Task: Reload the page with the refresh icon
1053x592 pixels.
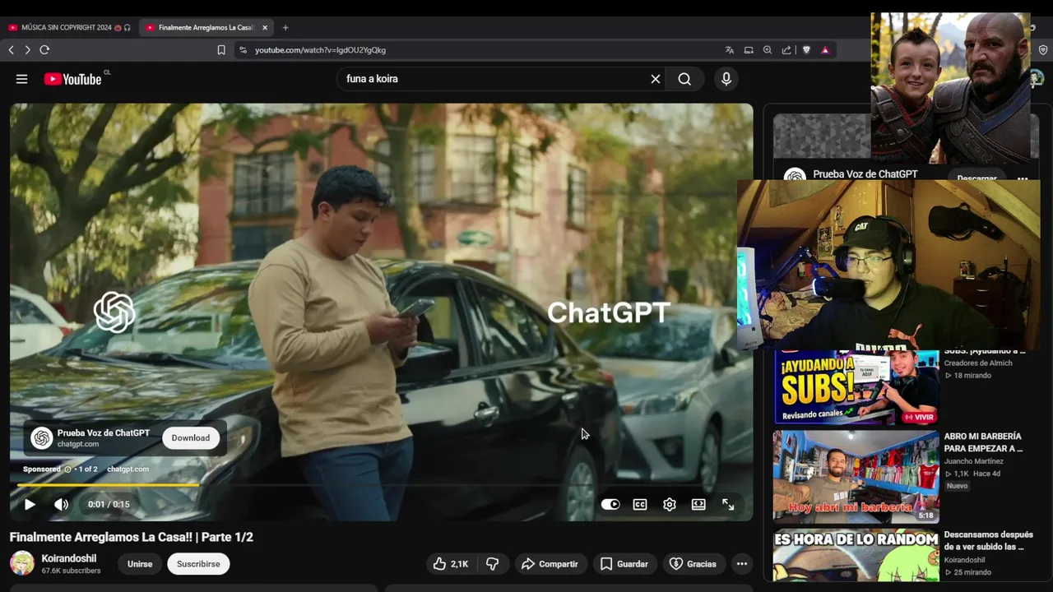Action: (x=44, y=50)
